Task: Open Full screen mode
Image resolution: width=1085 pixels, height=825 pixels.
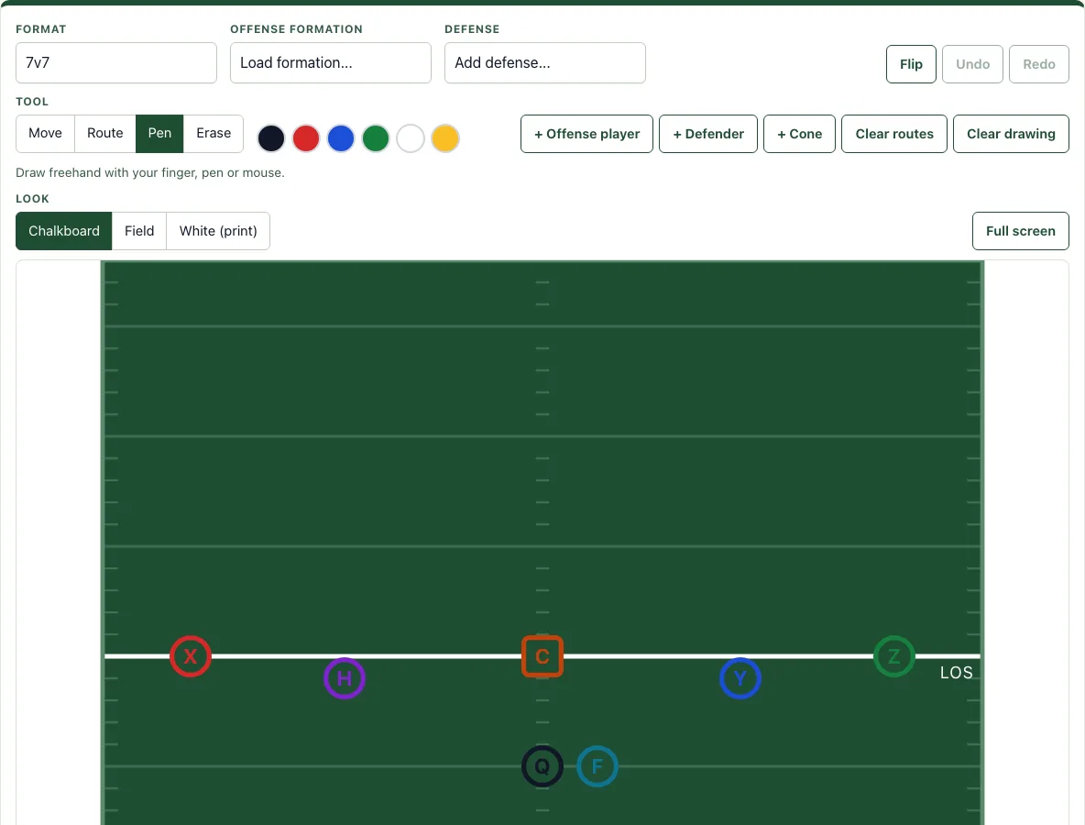Action: point(1021,231)
